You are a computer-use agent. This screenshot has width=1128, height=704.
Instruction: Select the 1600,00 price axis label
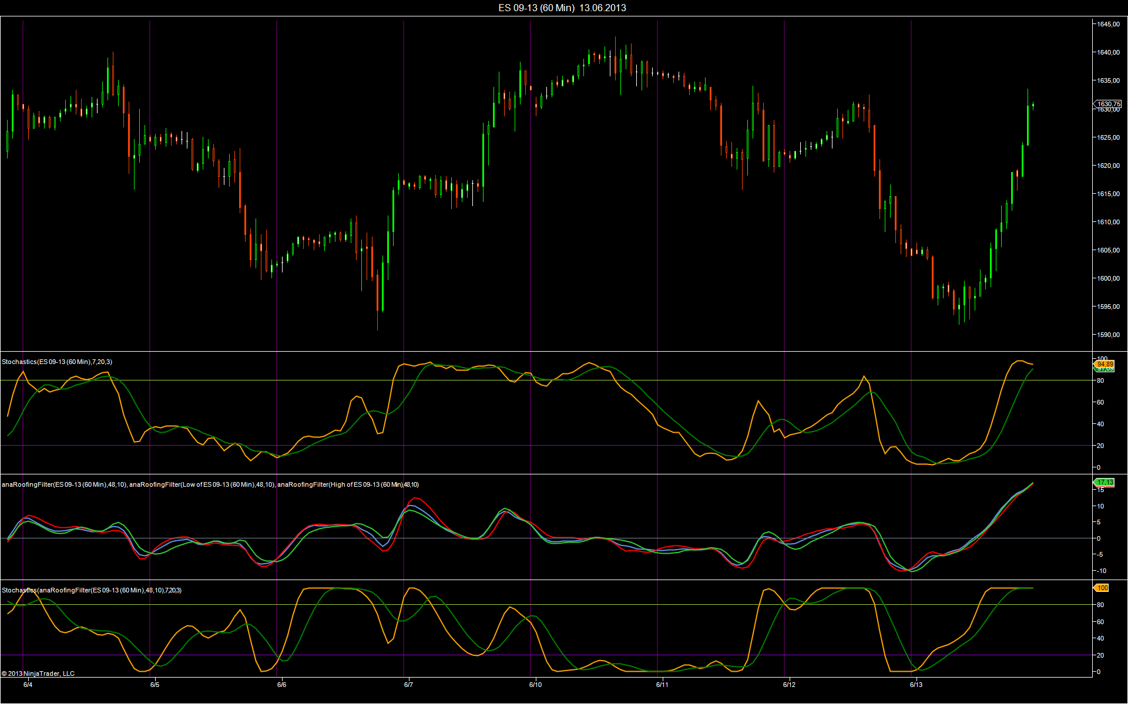[1108, 278]
